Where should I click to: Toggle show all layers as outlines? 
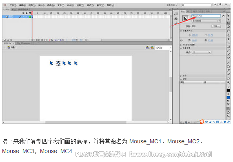coord(30,13)
